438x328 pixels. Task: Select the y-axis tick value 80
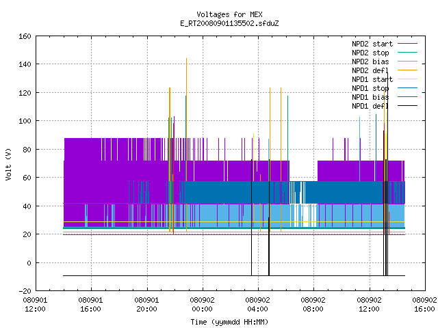pyautogui.click(x=27, y=150)
